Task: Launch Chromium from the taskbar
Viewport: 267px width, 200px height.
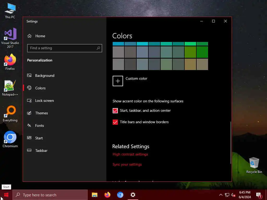Action: 120,195
